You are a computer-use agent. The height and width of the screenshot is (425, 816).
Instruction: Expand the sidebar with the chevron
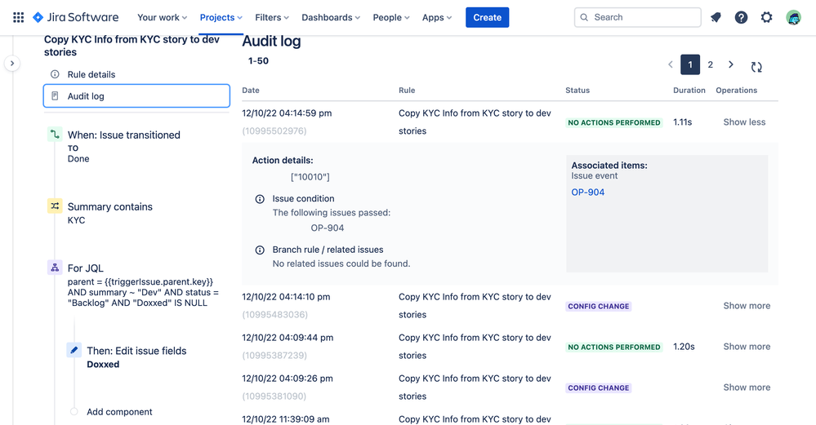coord(12,64)
